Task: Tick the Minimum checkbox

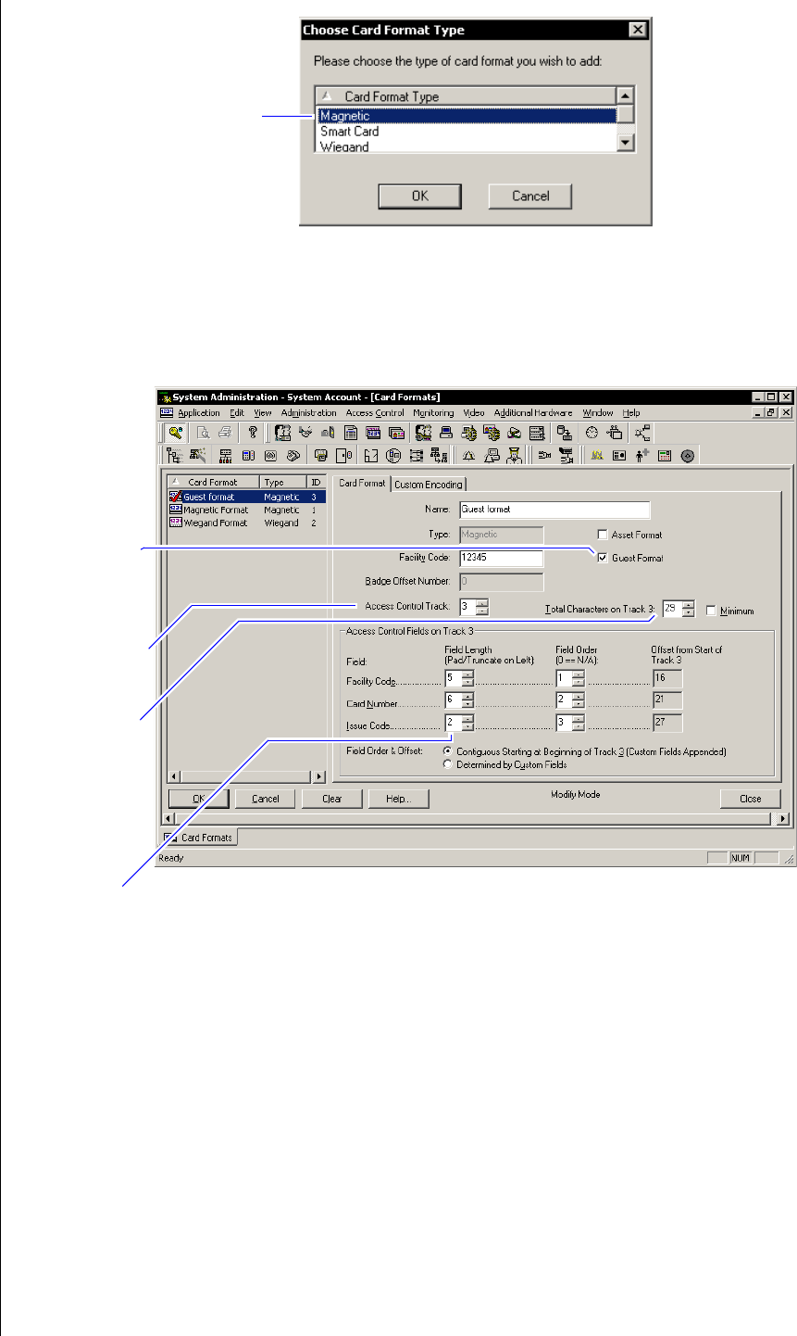Action: [x=711, y=611]
